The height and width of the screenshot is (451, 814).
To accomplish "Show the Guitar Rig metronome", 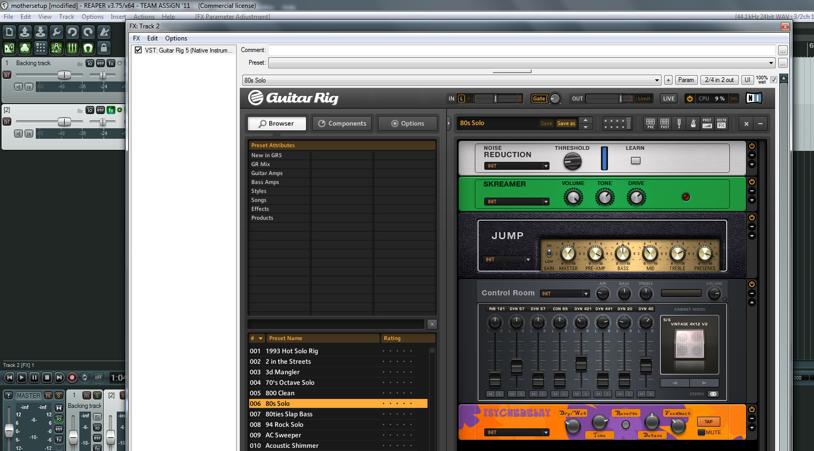I will 693,124.
